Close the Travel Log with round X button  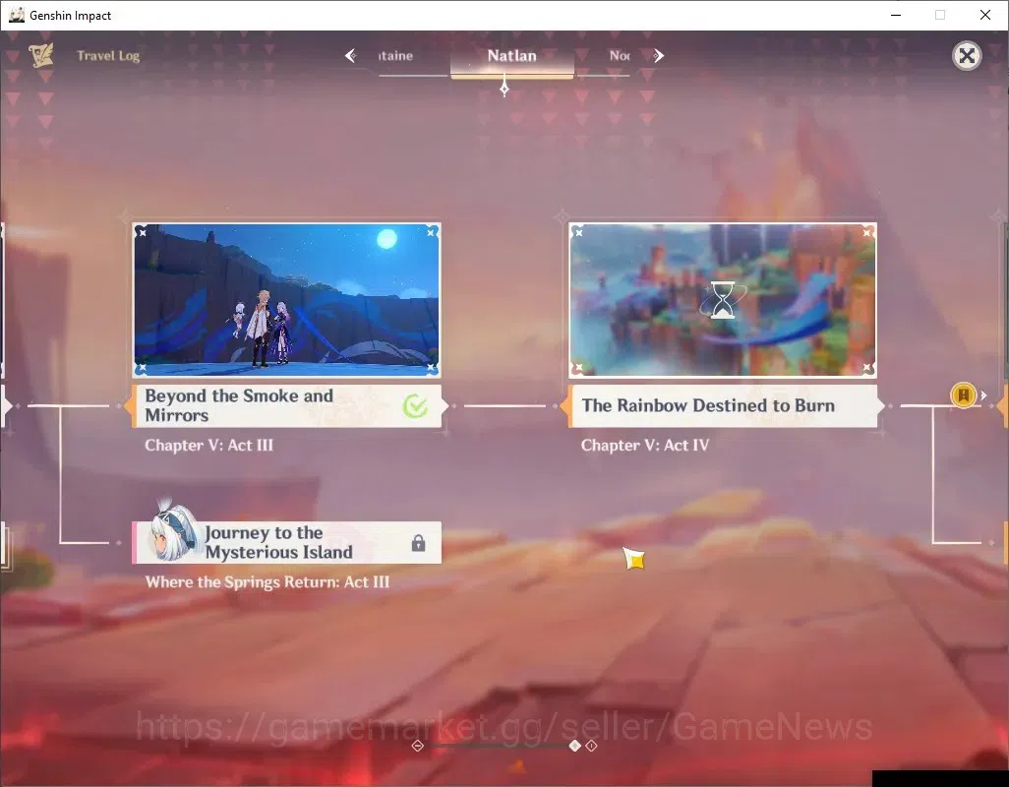(967, 56)
